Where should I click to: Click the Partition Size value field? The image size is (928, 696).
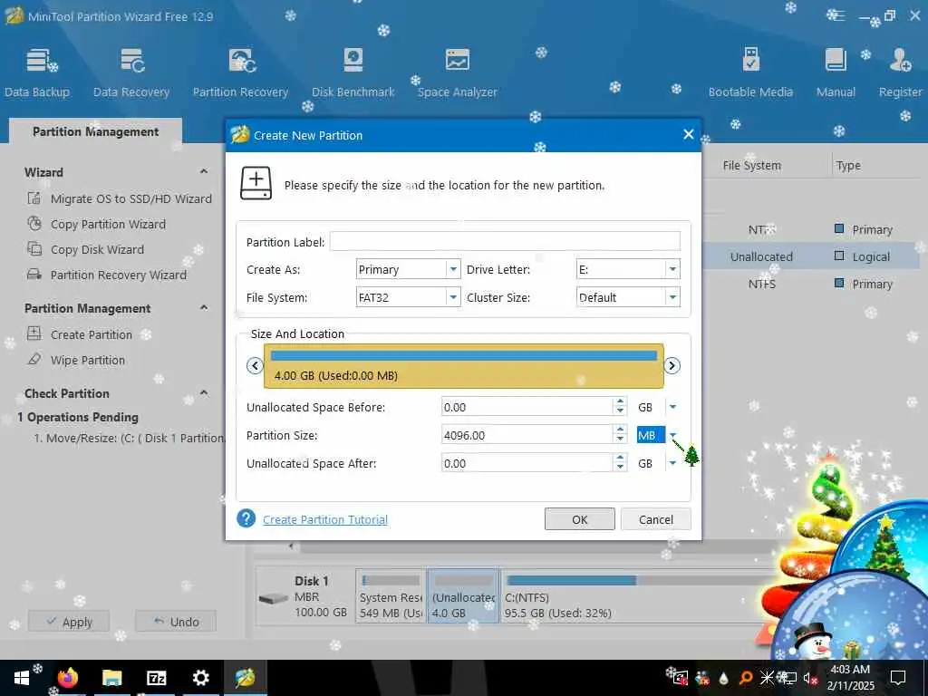click(527, 435)
